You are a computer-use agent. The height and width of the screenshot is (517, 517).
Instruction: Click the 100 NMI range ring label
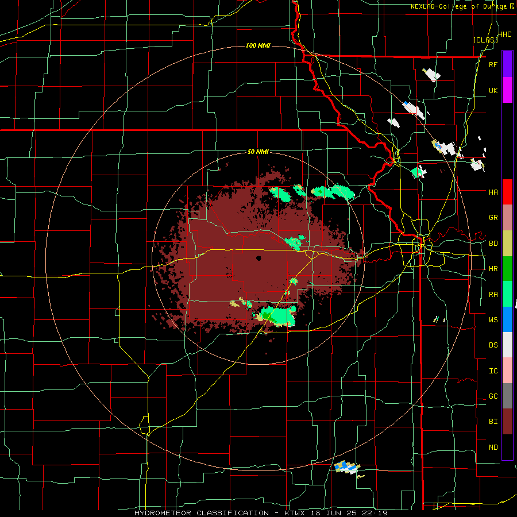click(258, 45)
